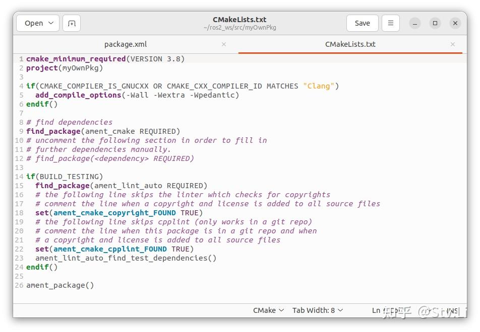Maximize the editor window
The image size is (480, 332).
[x=435, y=23]
